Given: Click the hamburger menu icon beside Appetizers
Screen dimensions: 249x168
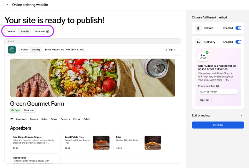Looking at the screenshot, I should tap(12, 119).
